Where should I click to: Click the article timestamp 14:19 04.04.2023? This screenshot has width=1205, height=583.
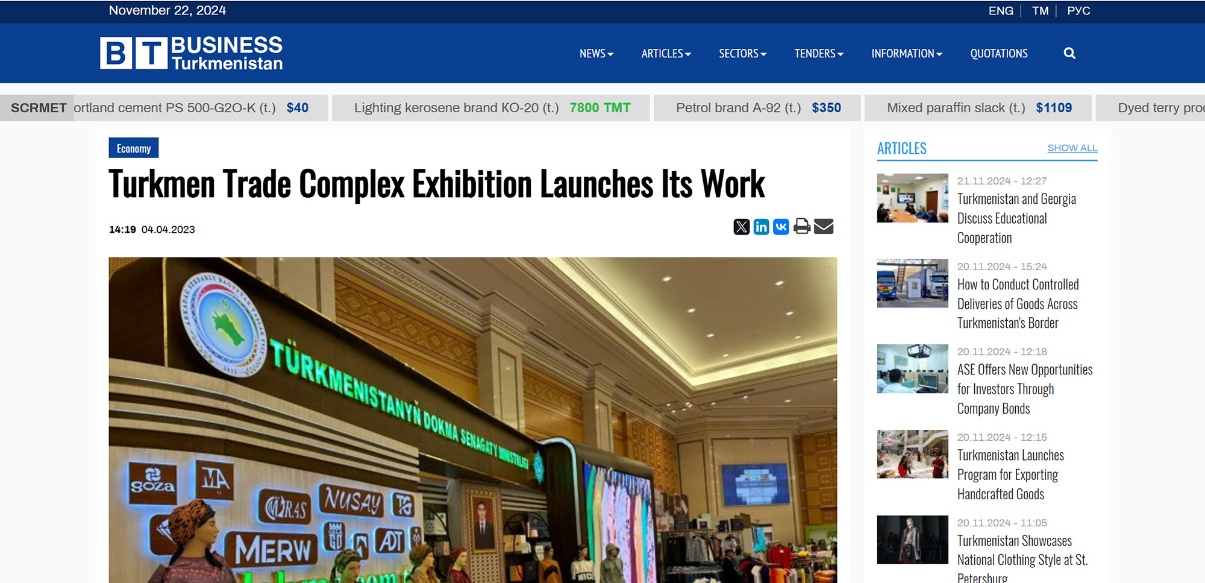[152, 230]
